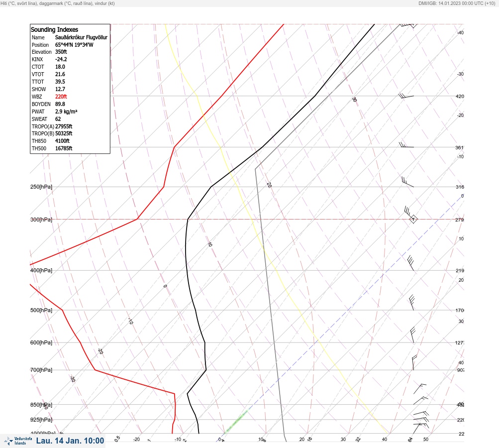Select the station name 'Sauðárkrókur Flugvöllur'
The image size is (499, 448).
tap(81, 37)
